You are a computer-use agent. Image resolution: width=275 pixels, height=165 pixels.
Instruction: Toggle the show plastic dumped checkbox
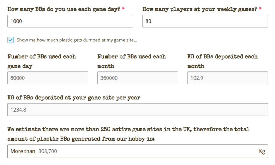[x=10, y=40]
